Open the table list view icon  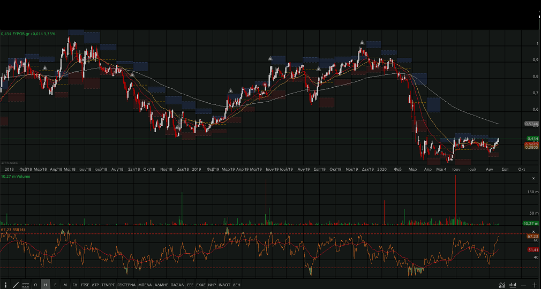25,285
